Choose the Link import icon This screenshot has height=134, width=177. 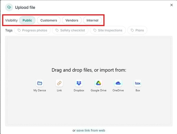59,83
